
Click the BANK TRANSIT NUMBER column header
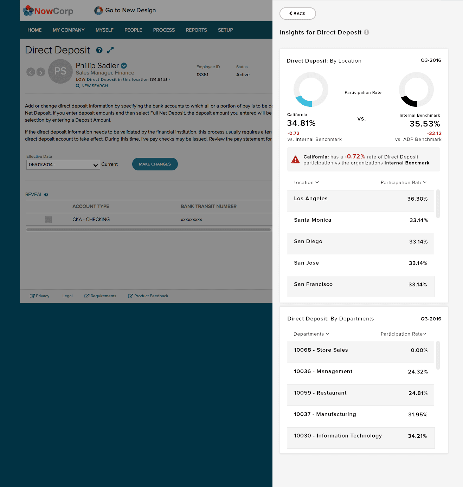coord(208,206)
